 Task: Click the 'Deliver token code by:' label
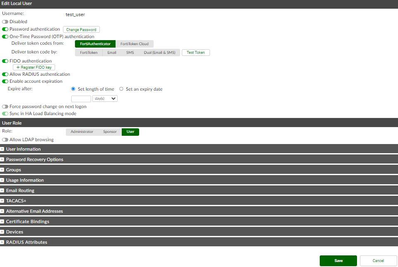coord(34,52)
